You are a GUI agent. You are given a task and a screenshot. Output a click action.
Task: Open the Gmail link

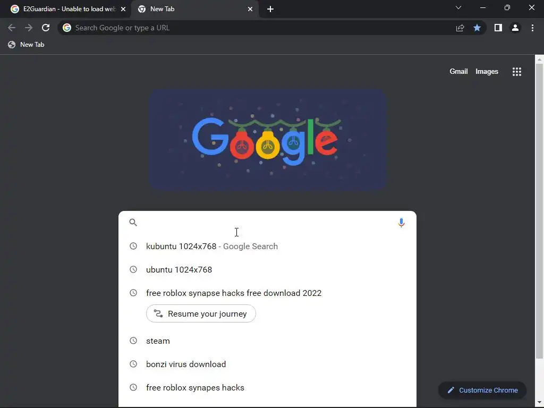point(458,72)
